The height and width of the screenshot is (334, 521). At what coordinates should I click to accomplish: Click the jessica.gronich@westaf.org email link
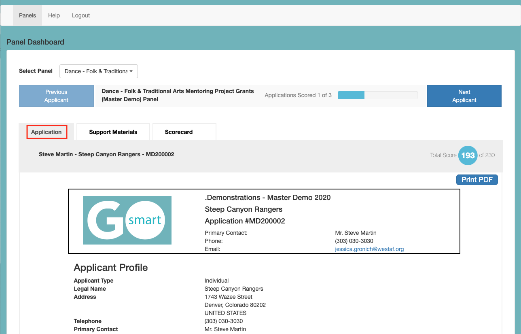pos(369,249)
